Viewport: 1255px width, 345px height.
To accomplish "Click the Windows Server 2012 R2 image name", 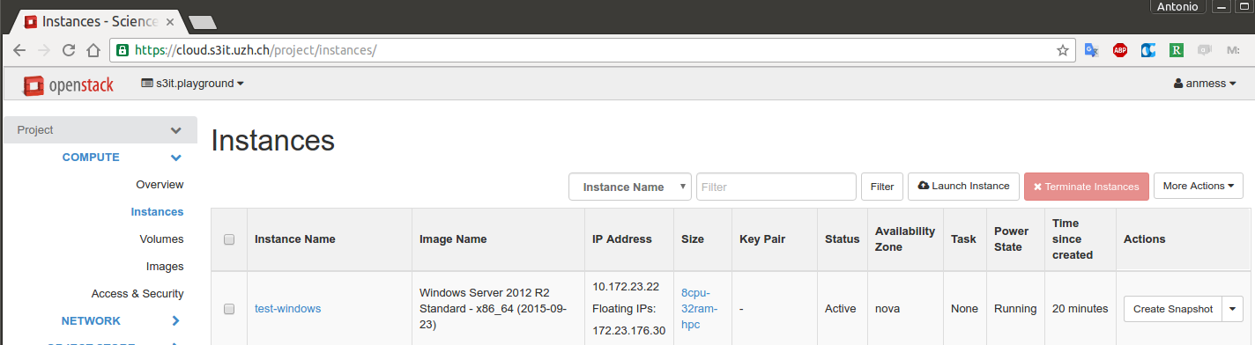I will pos(494,309).
